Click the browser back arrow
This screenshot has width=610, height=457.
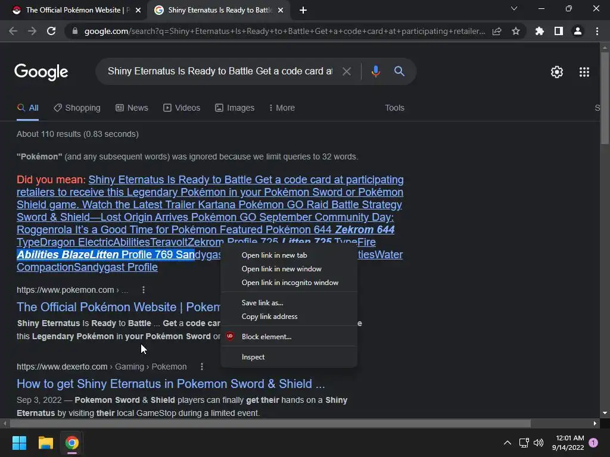(x=13, y=31)
